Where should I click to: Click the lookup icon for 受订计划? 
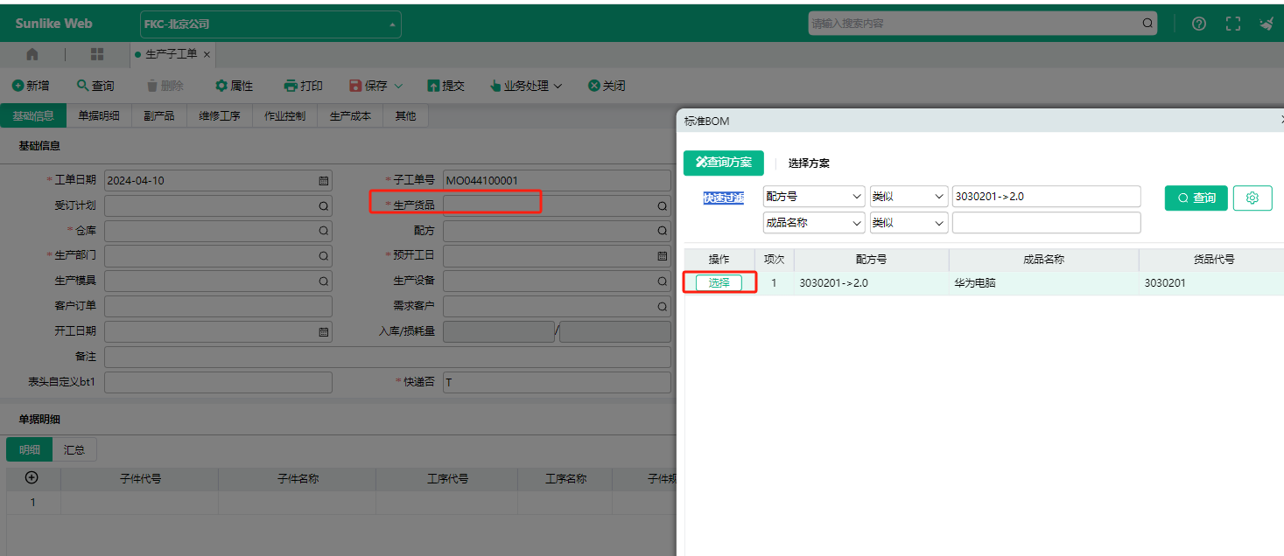pyautogui.click(x=323, y=206)
